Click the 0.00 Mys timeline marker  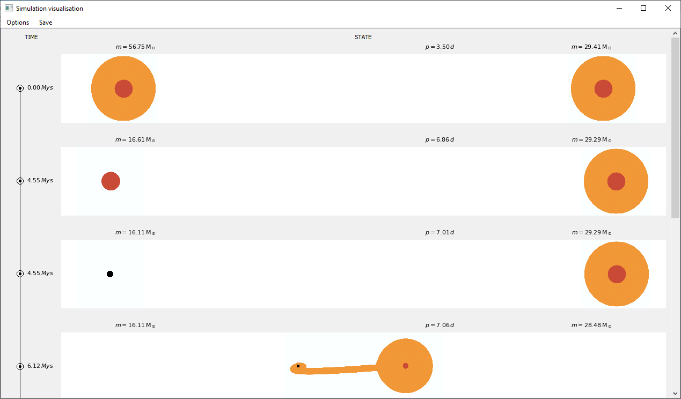click(20, 88)
